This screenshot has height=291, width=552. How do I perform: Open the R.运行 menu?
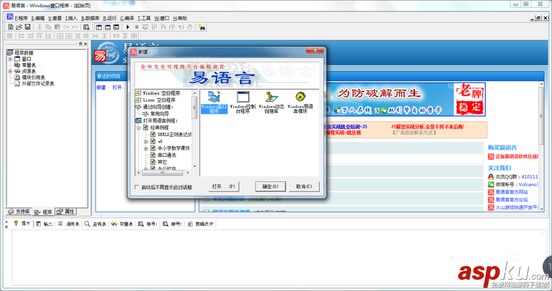point(109,18)
